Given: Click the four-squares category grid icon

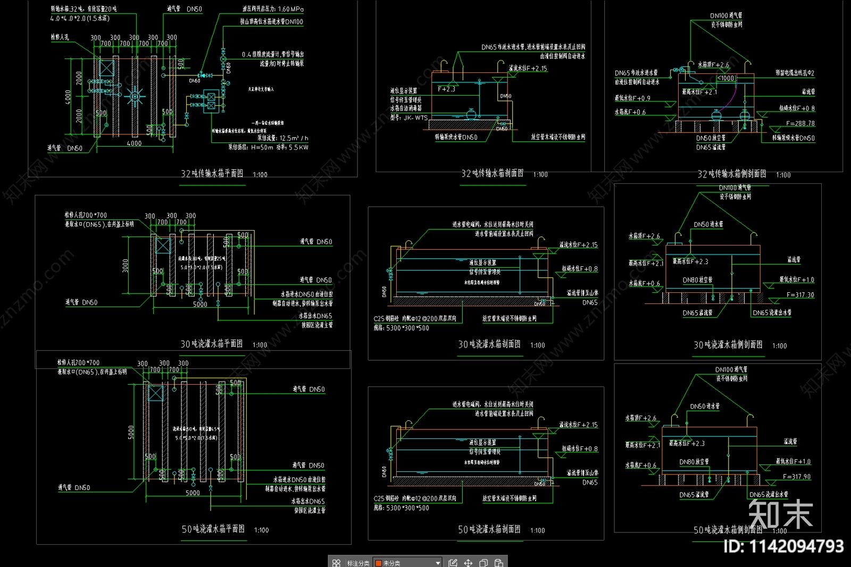Looking at the screenshot, I should pos(336,563).
